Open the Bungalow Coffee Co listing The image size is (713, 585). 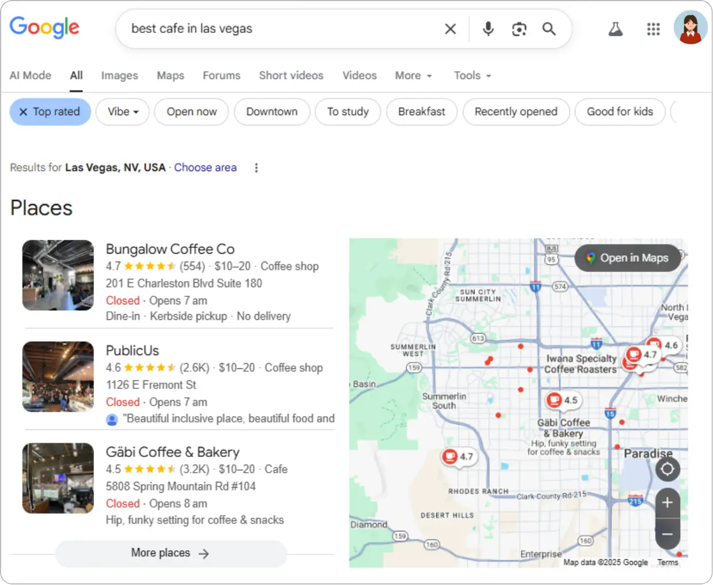click(170, 249)
